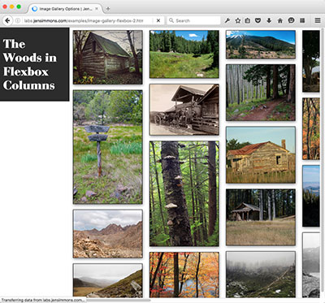
Task: Go back with the browser back arrow
Action: click(7, 20)
